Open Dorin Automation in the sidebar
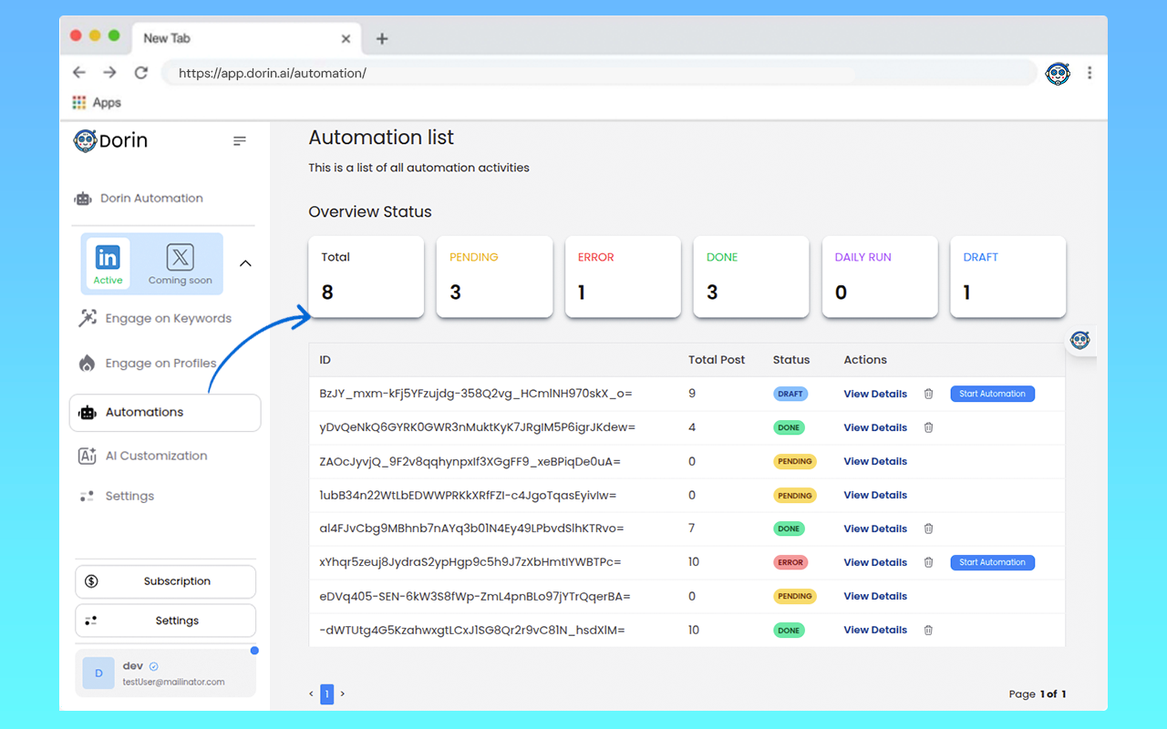The width and height of the screenshot is (1167, 729). coord(140,198)
